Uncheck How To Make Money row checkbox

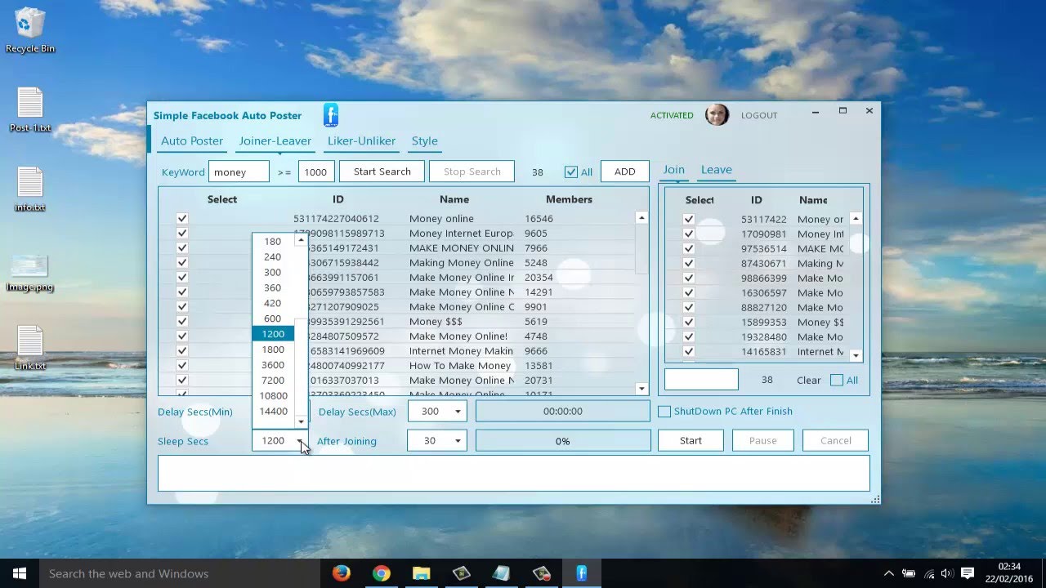(181, 366)
